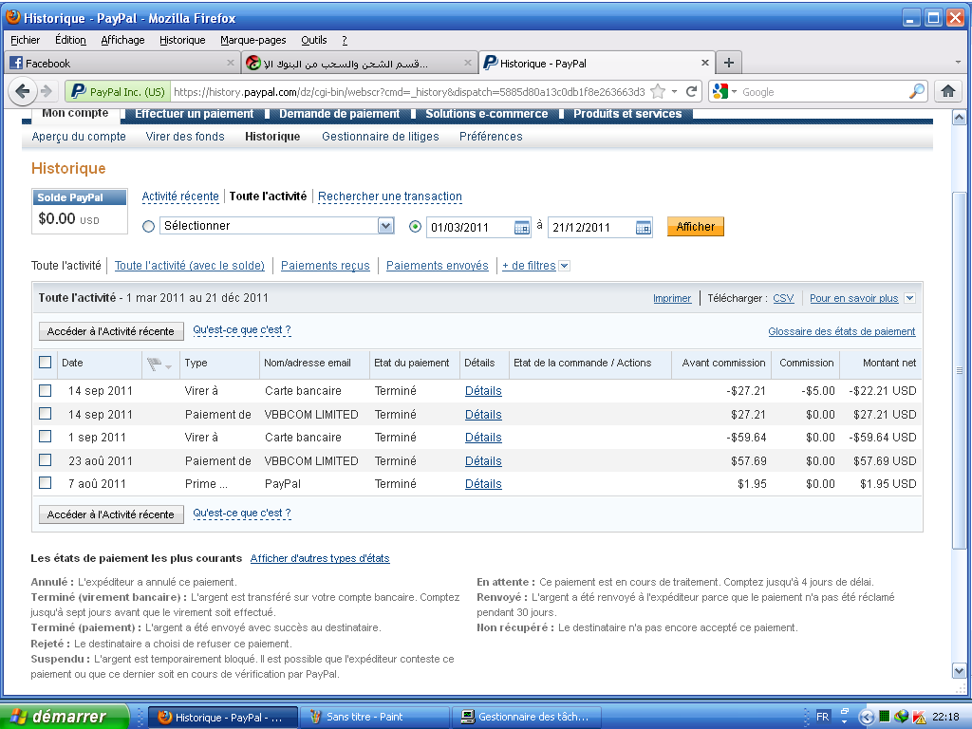Click the PayPal Inc. (US) site identity badge

[118, 92]
